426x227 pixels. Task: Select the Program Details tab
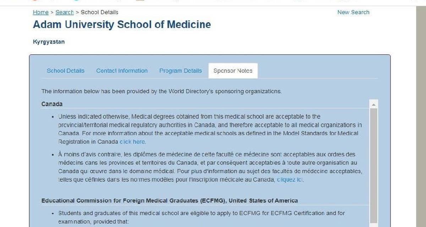pos(180,71)
